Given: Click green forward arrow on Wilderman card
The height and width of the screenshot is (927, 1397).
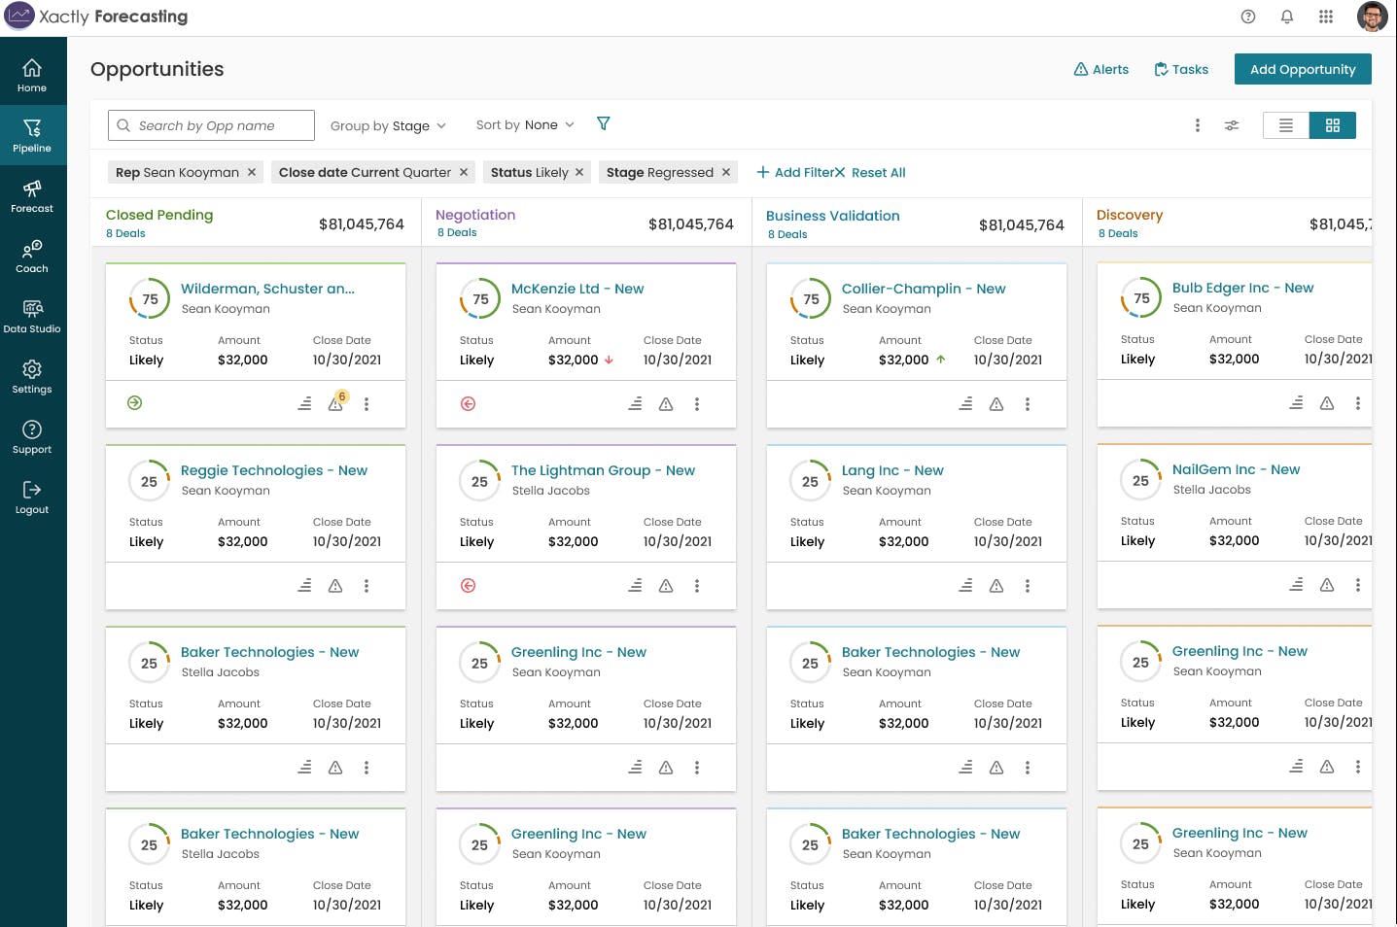Looking at the screenshot, I should (135, 402).
